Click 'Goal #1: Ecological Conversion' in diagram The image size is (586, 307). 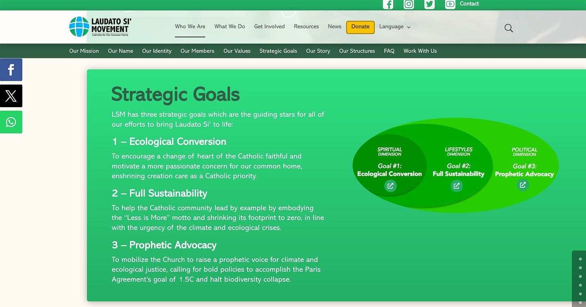390,170
